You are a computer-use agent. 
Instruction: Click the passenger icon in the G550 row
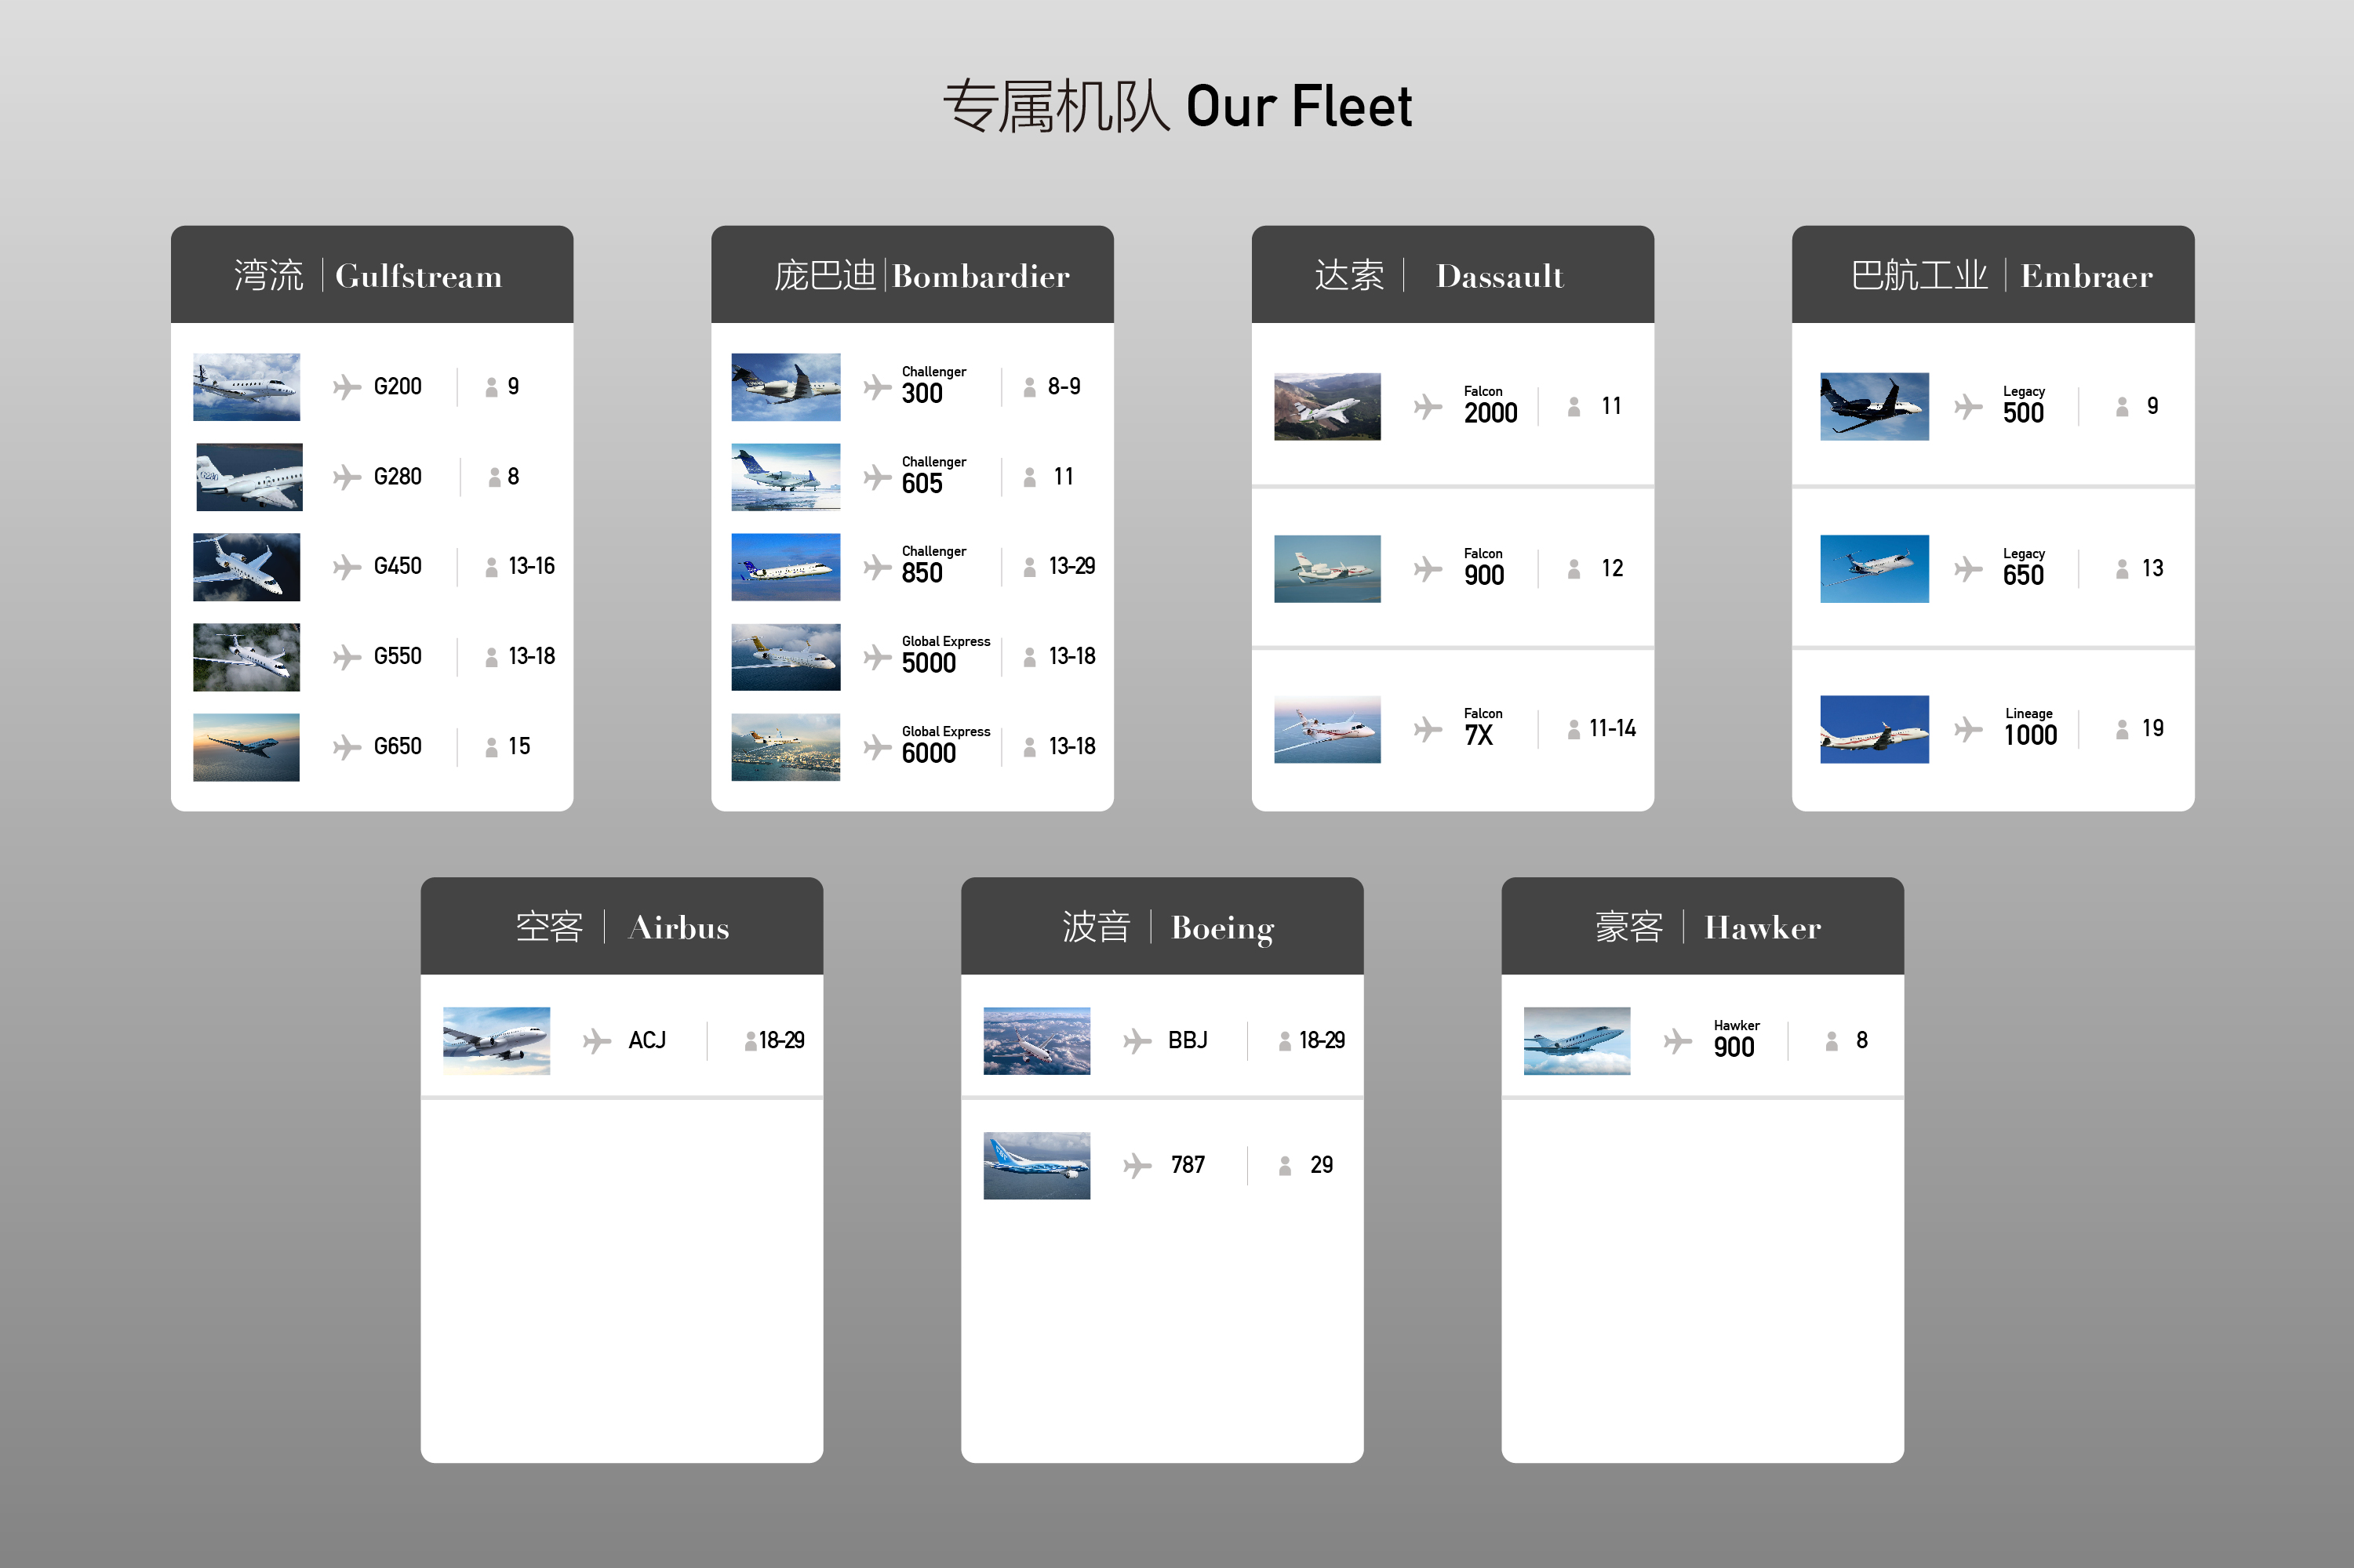click(x=491, y=657)
